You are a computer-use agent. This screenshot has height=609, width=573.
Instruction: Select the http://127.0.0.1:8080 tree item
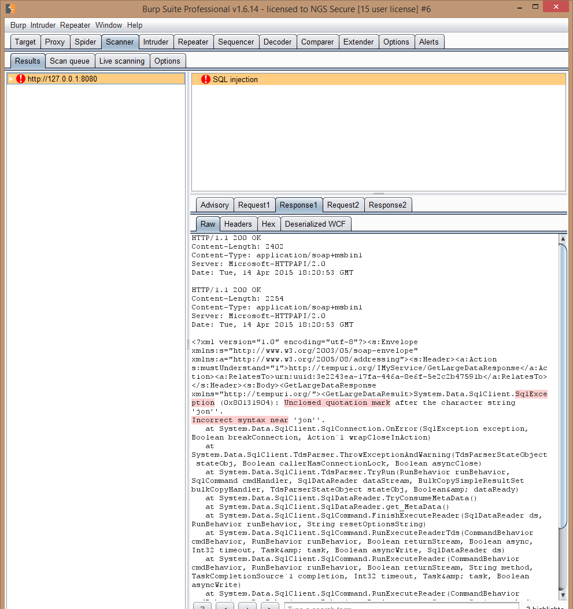point(96,79)
